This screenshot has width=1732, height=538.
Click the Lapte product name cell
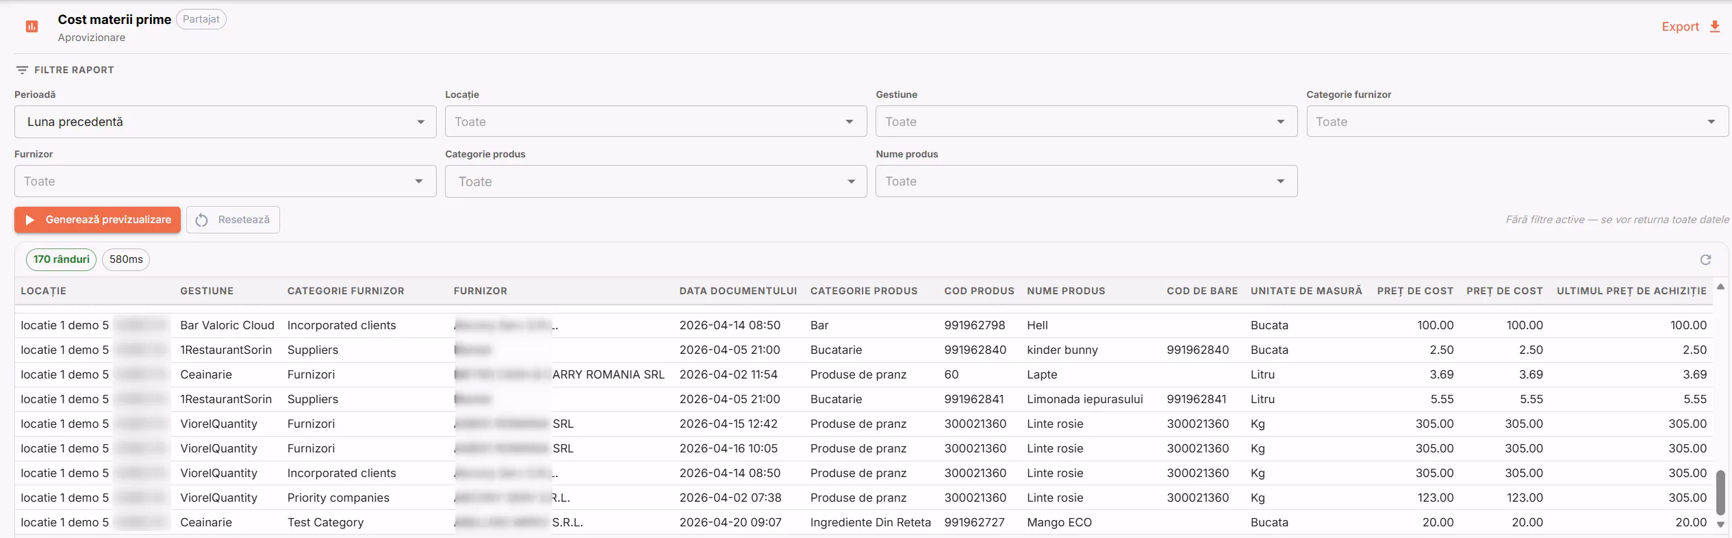pos(1042,374)
